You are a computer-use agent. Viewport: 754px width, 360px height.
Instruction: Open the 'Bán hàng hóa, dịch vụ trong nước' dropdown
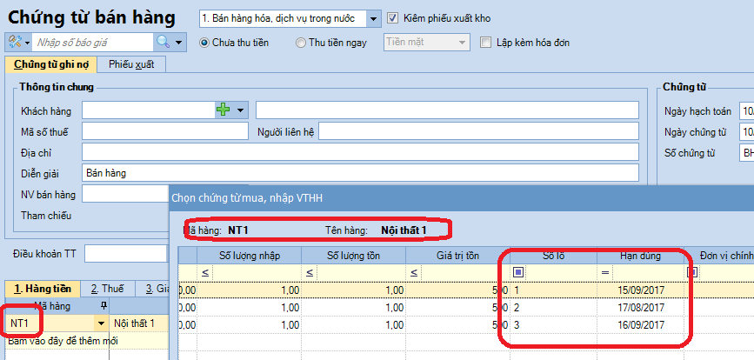tap(374, 19)
